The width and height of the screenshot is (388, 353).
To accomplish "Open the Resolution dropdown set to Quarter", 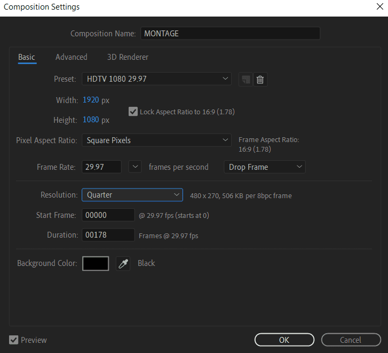I will [x=132, y=195].
